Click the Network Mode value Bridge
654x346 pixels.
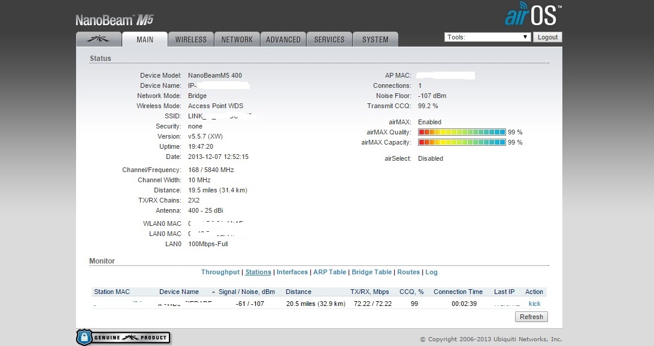tap(197, 96)
